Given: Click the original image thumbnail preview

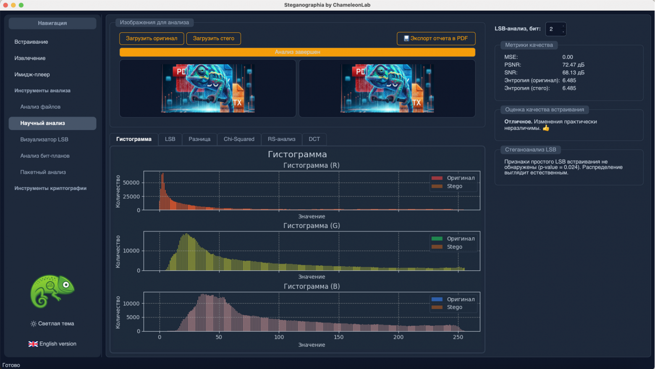Looking at the screenshot, I should pos(208,88).
